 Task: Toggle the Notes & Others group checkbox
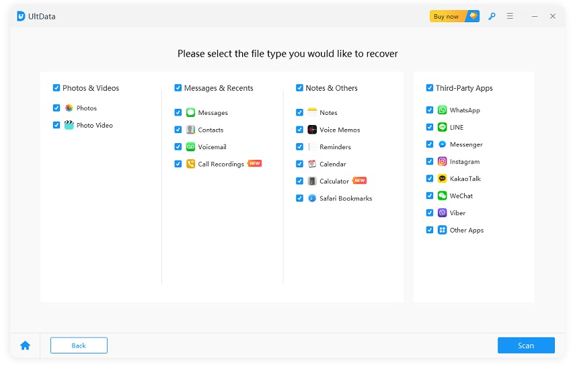299,88
